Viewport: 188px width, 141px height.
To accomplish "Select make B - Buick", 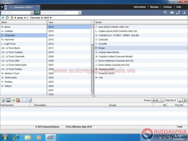I will (23, 27).
